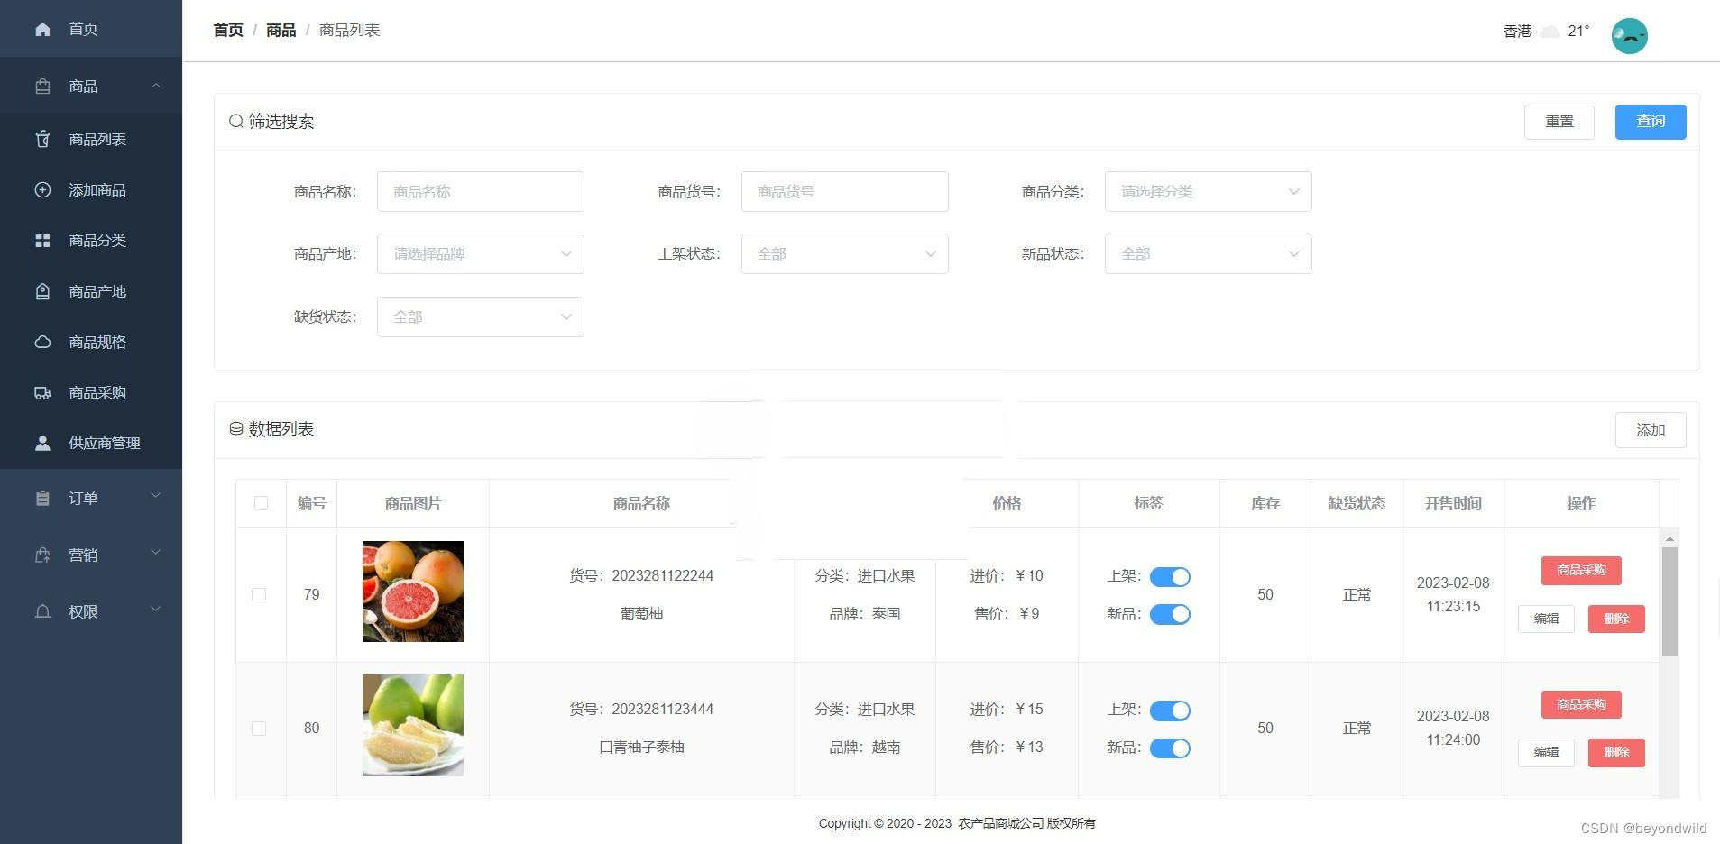Toggle 上架 switch for 葡萄柚
Viewport: 1720px width, 844px height.
pyautogui.click(x=1170, y=576)
